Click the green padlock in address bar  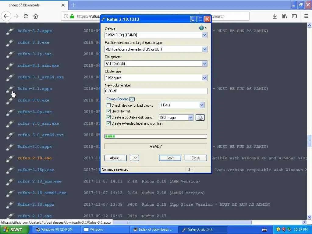click(x=72, y=16)
